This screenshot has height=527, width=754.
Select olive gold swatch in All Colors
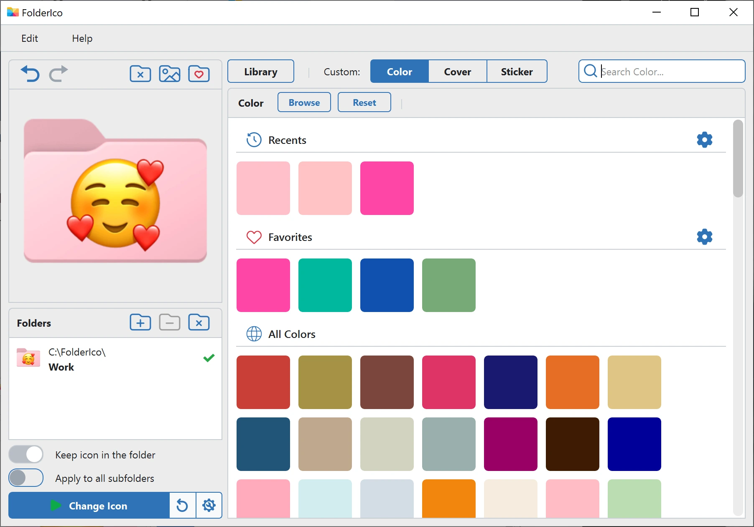(x=325, y=382)
